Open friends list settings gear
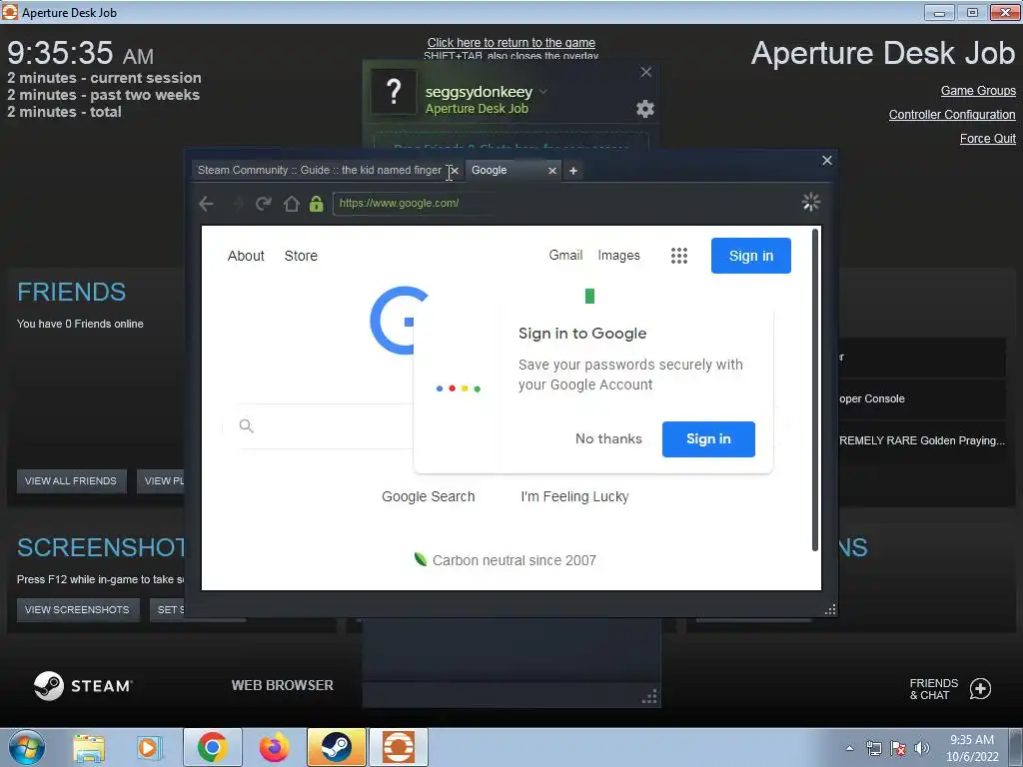This screenshot has width=1023, height=767. pyautogui.click(x=645, y=109)
